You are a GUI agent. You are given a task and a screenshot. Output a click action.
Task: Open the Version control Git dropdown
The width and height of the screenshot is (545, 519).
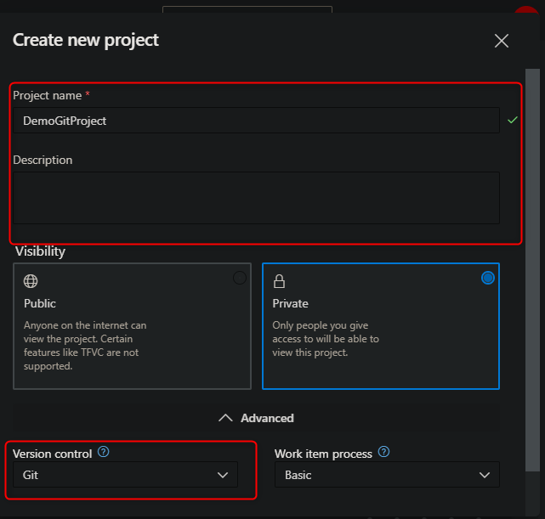point(119,475)
